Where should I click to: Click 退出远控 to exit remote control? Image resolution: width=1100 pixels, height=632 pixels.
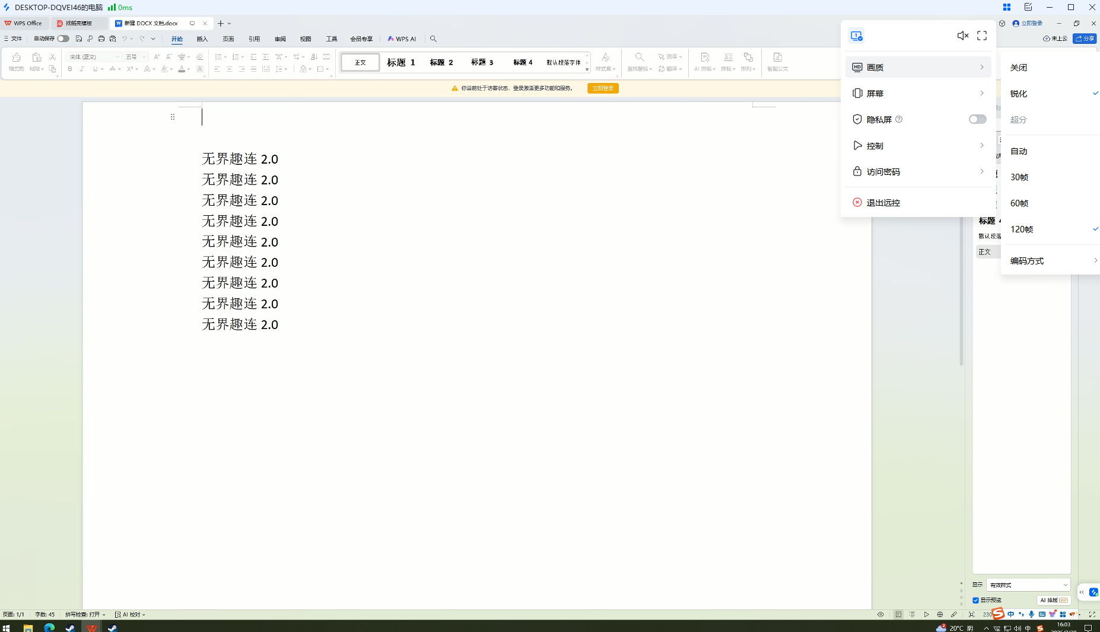[883, 203]
